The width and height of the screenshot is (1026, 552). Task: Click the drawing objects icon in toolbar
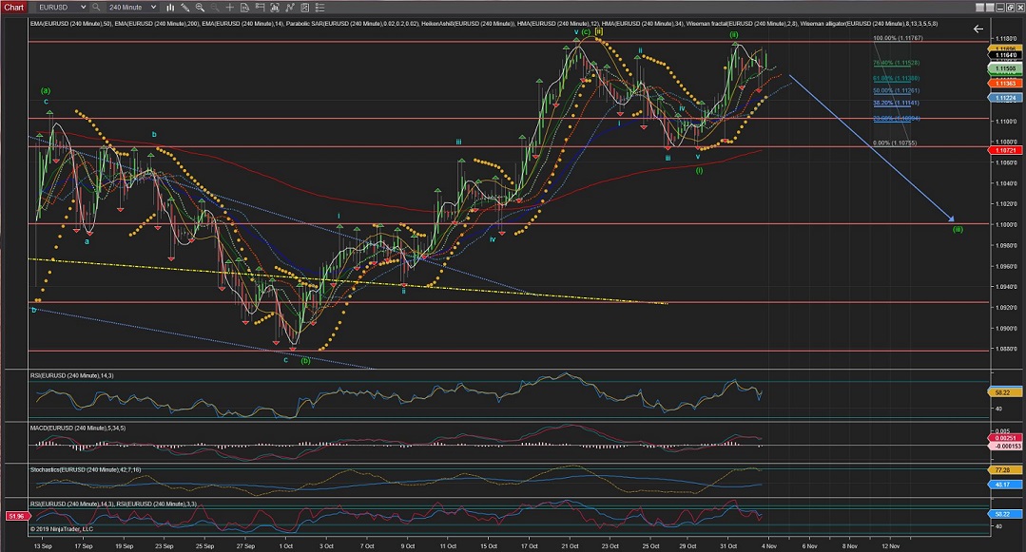tap(305, 8)
